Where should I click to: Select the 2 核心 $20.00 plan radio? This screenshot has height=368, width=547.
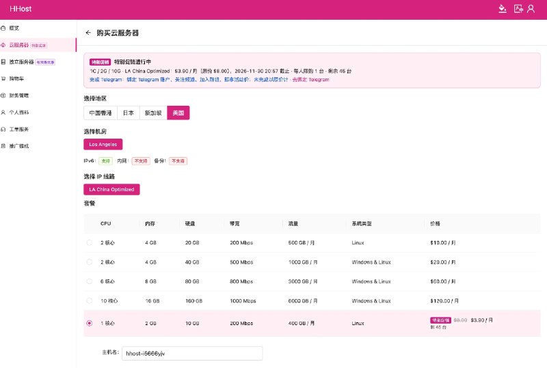point(90,262)
